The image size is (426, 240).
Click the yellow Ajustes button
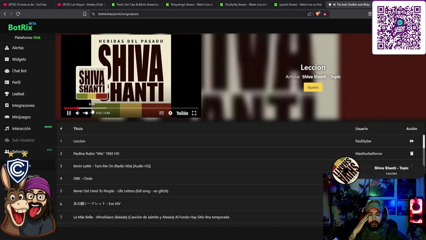313,87
